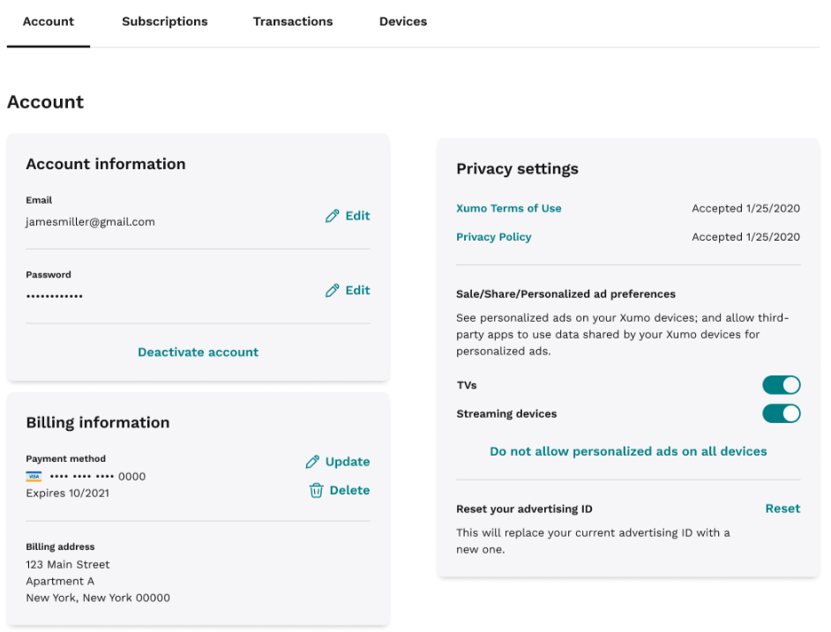Click the Sale/Share/Personalized ad preferences label

coord(566,294)
